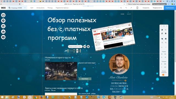Viewport: 176px width, 99px height.
Task: Click the Сохранить button
Action: click(x=146, y=8)
